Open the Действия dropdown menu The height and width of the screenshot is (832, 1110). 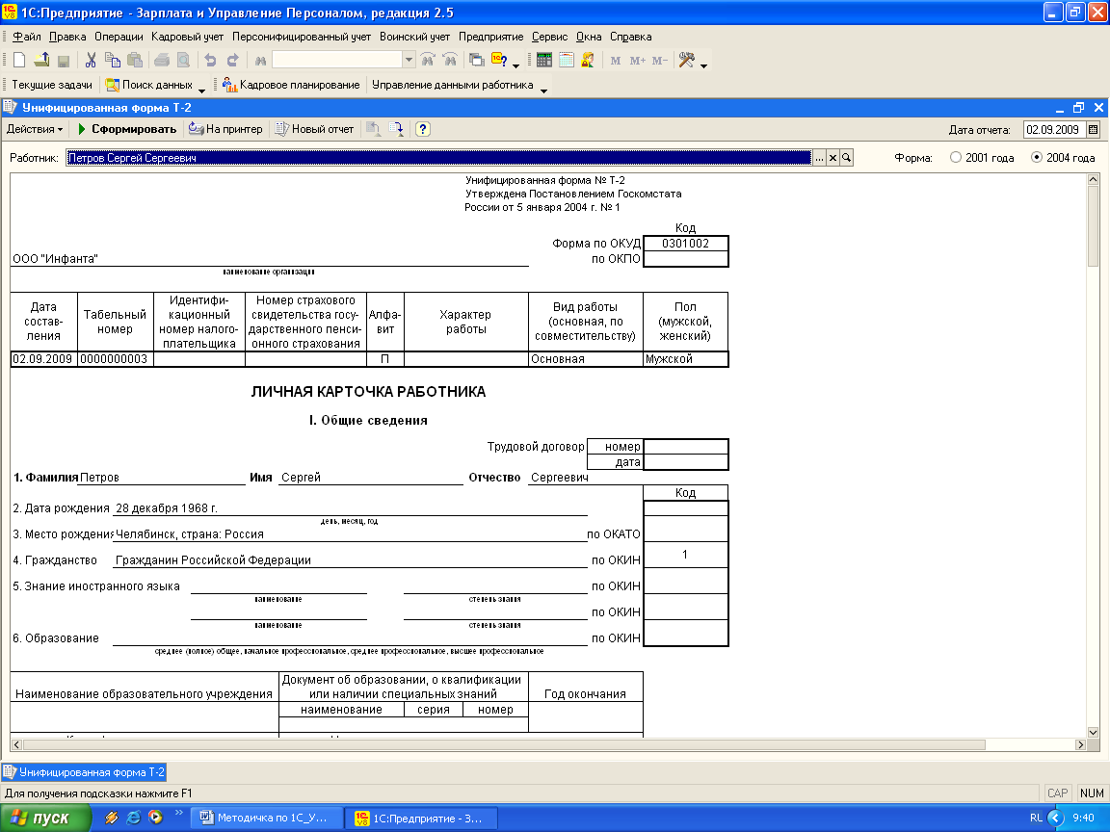coord(35,129)
